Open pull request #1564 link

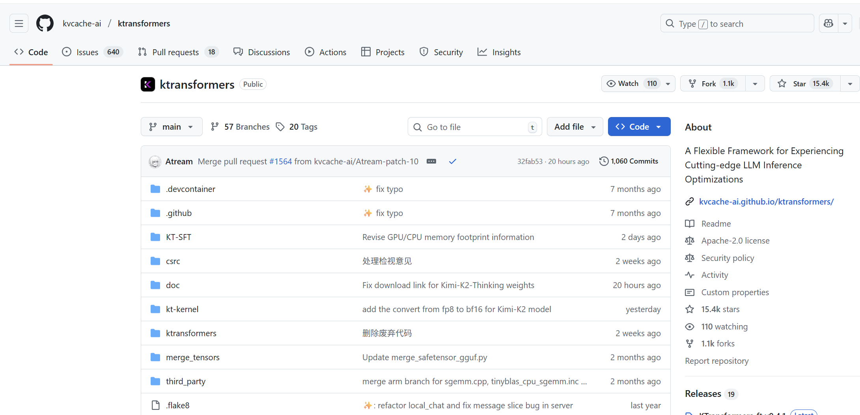(x=280, y=162)
